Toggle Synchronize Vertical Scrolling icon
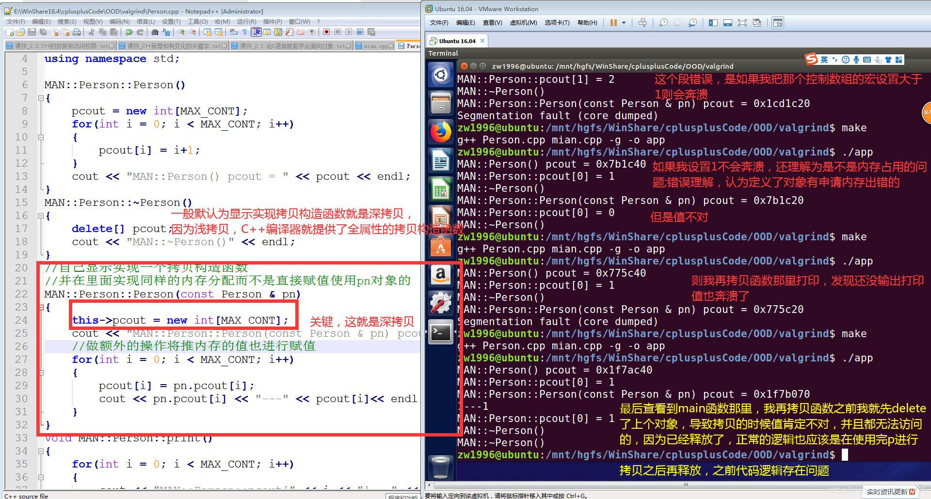Image resolution: width=931 pixels, height=499 pixels. point(207,32)
